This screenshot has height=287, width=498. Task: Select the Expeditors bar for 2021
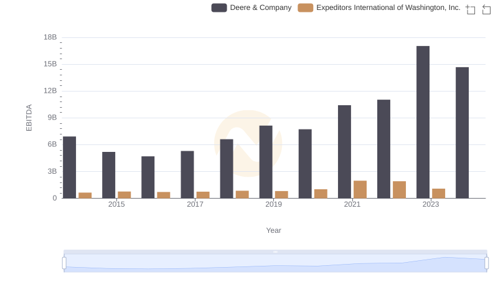click(360, 189)
